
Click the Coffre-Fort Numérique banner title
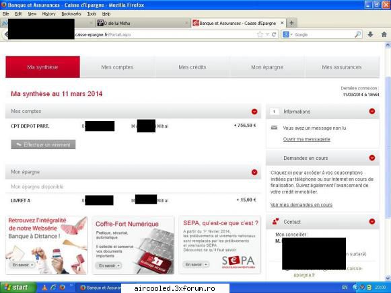[127, 224]
